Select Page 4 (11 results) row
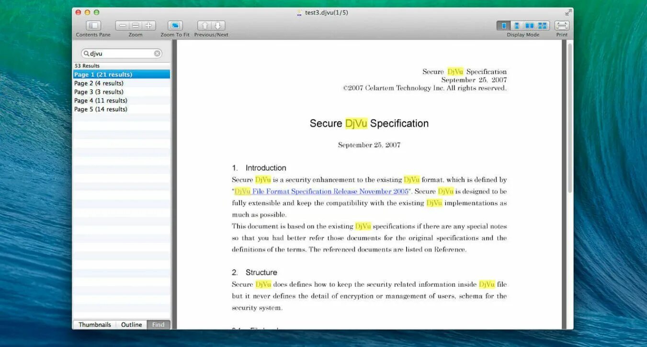The image size is (647, 347). (122, 100)
